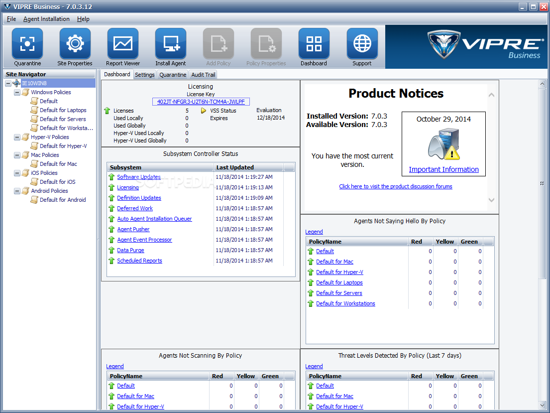Collapse the Hyper-V Policies tree branch

click(17, 138)
